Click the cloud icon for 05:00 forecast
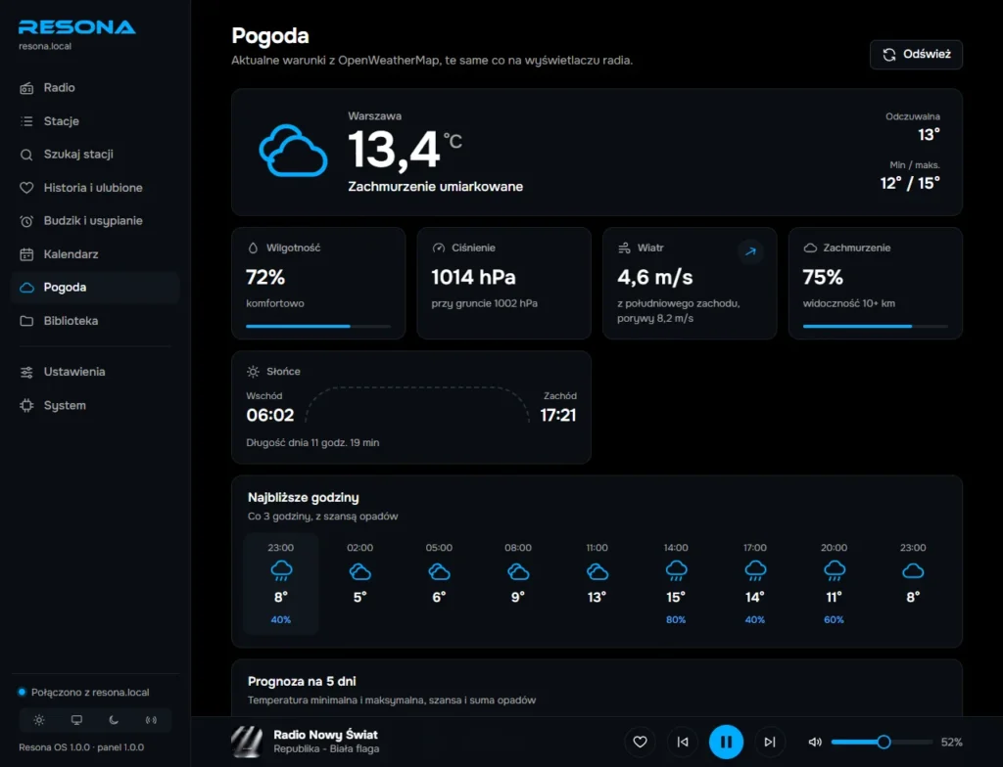Image resolution: width=1003 pixels, height=767 pixels. pos(439,571)
